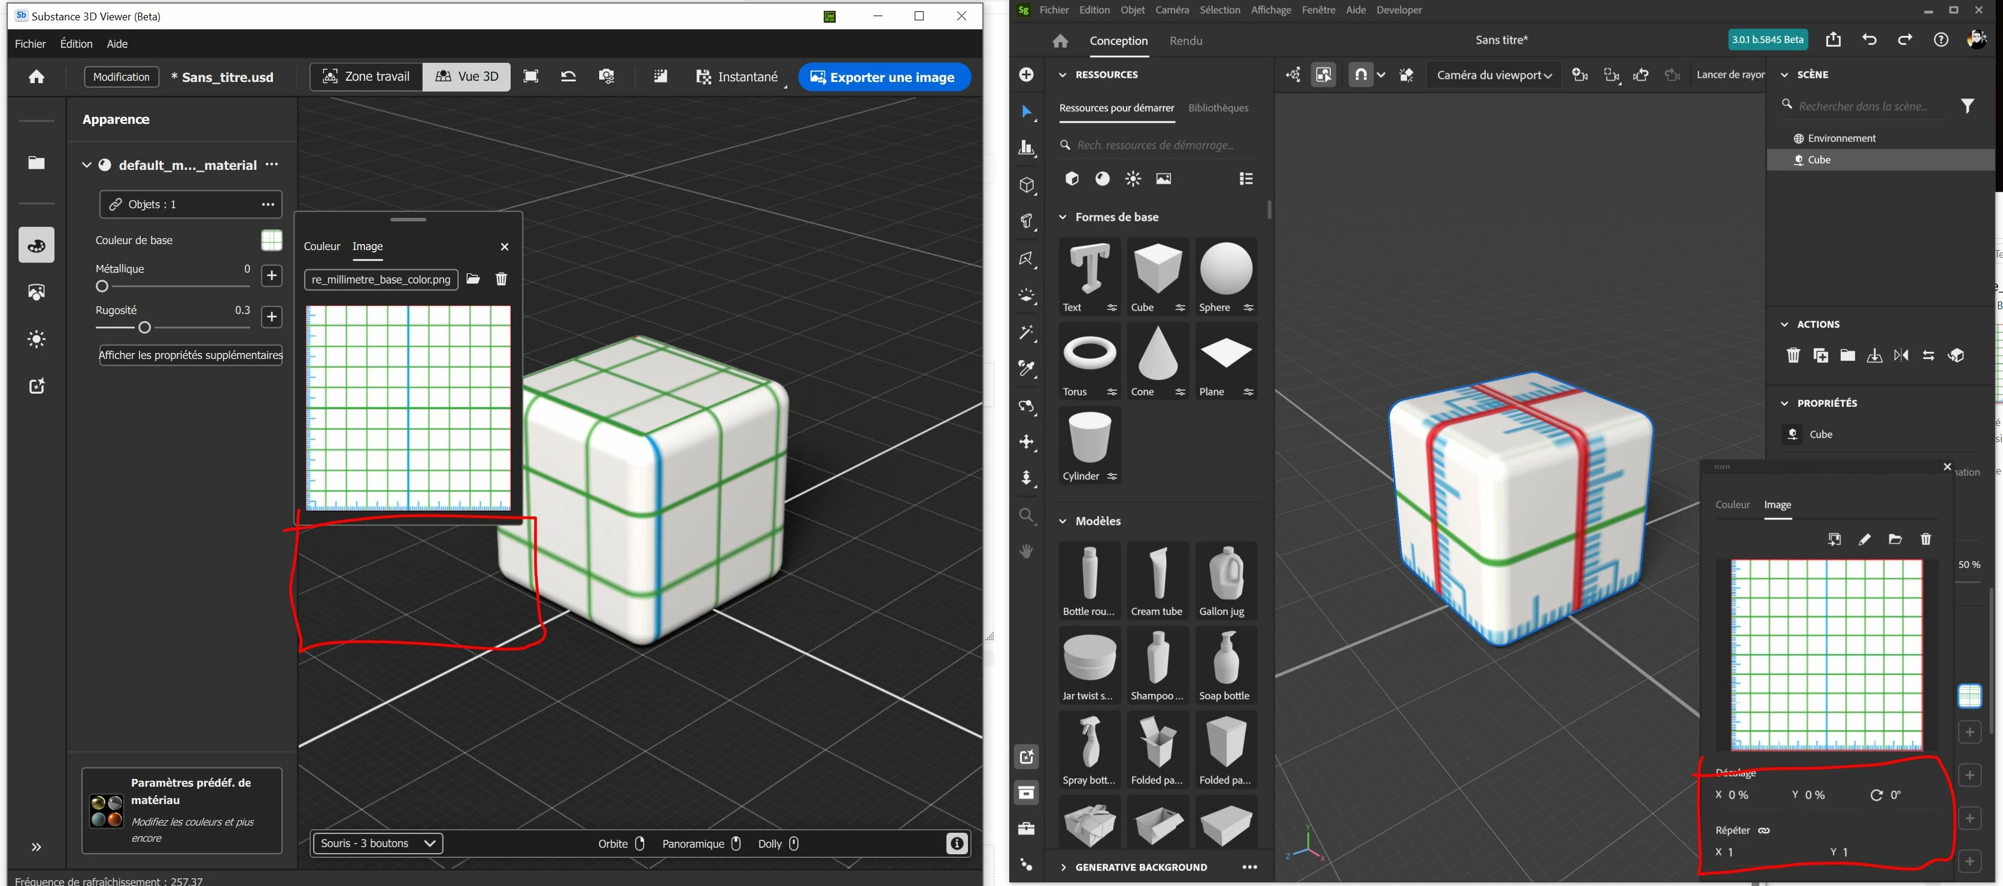Toggle the Répéter link chain icon
The image size is (2003, 886).
(1764, 830)
